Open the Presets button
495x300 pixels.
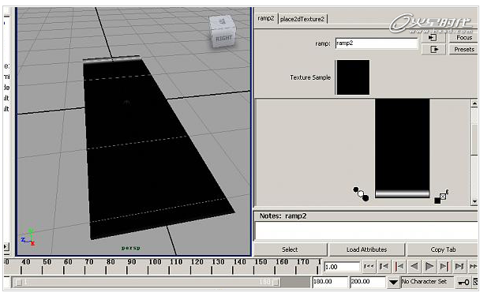463,49
